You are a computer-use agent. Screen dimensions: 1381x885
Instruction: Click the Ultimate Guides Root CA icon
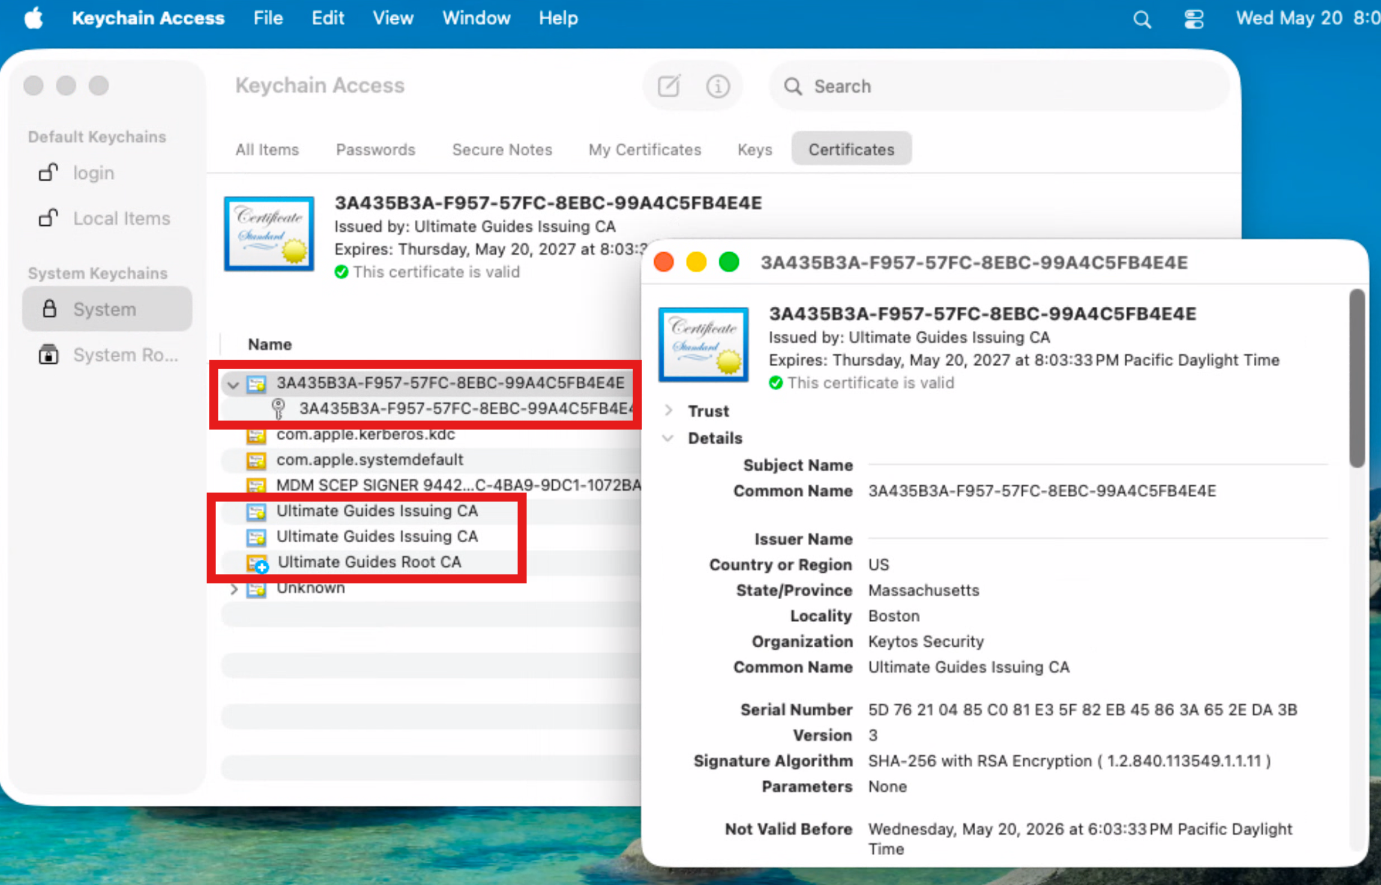click(x=257, y=563)
